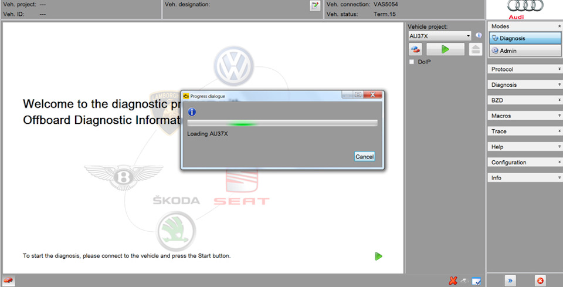The height and width of the screenshot is (287, 563).
Task: Click the 'Veh. designation:' label
Action: (x=188, y=5)
